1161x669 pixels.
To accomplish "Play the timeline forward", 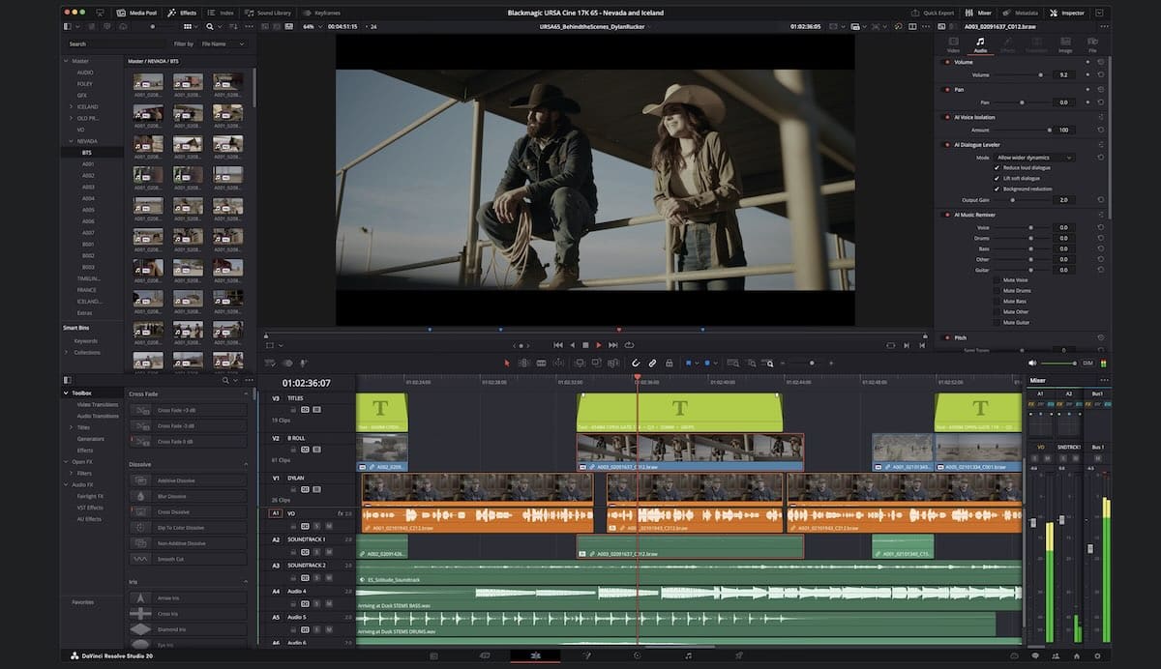I will (x=598, y=345).
